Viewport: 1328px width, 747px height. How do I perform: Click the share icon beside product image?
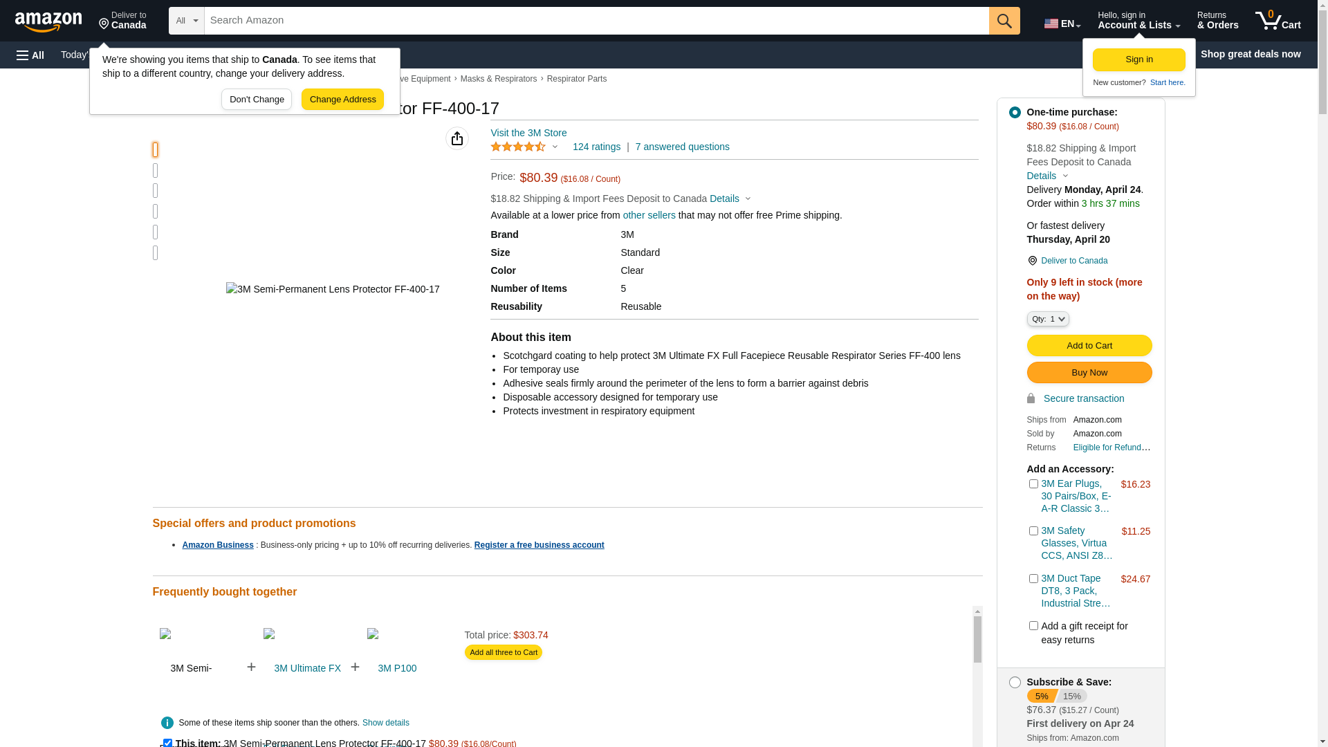(x=457, y=138)
